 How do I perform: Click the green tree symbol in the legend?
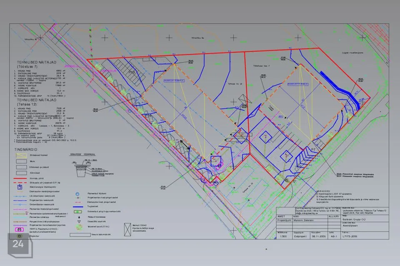(79, 227)
